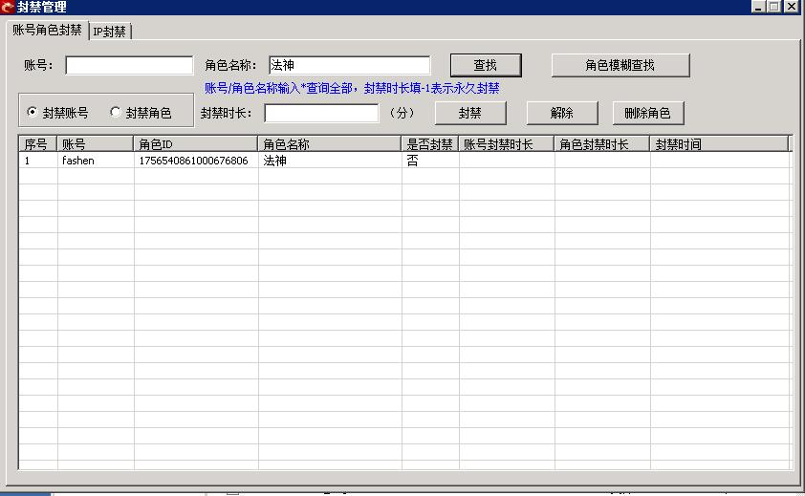805x496 pixels.
Task: Click the 封禁时长 duration input field
Action: pos(321,113)
